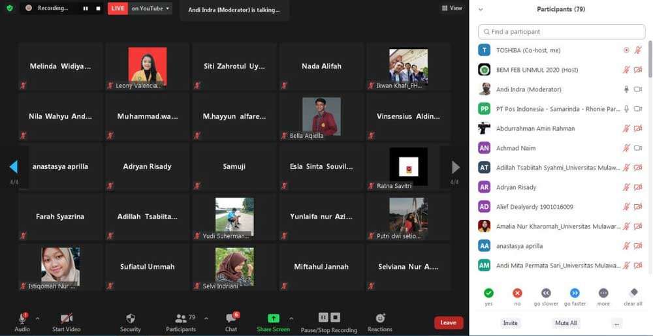Click the Share Screen button
The height and width of the screenshot is (336, 653).
point(273,322)
